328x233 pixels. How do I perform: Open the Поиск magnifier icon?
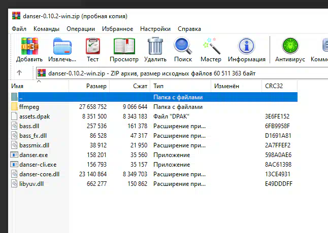click(x=183, y=46)
